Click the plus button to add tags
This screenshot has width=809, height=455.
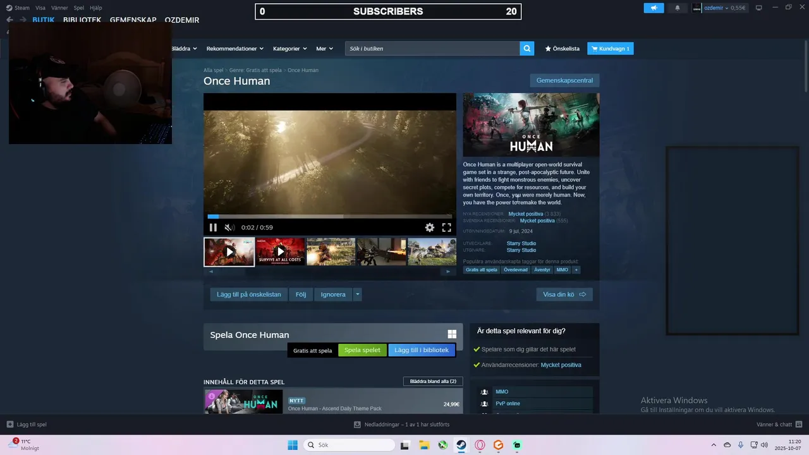(x=576, y=270)
